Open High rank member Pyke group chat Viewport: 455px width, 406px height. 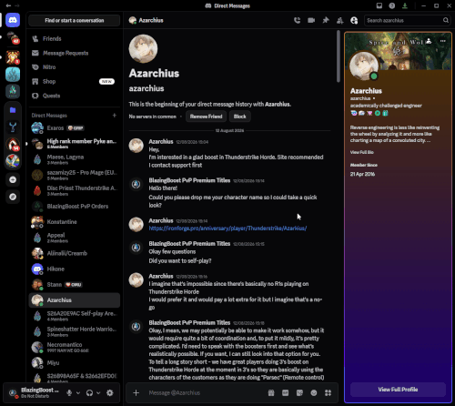click(x=75, y=143)
